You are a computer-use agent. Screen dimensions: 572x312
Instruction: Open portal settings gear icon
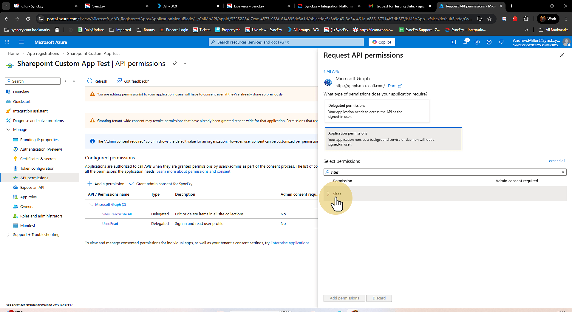477,42
